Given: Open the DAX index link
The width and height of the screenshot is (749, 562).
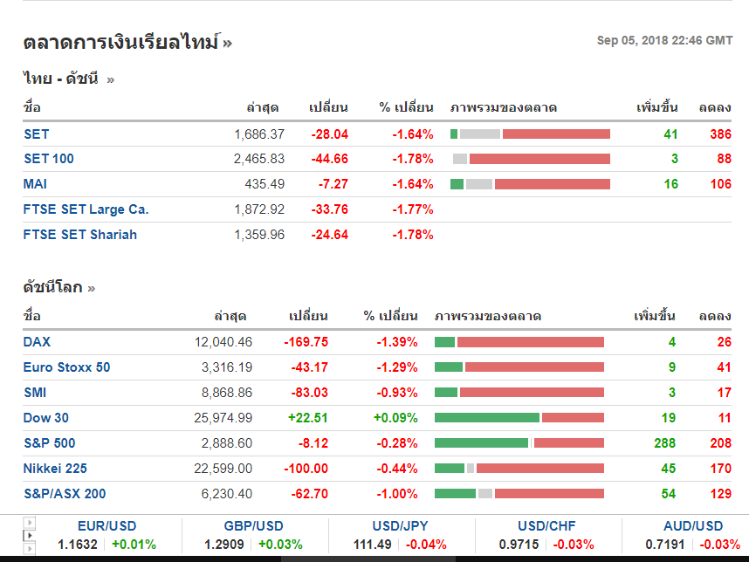Looking at the screenshot, I should point(38,342).
